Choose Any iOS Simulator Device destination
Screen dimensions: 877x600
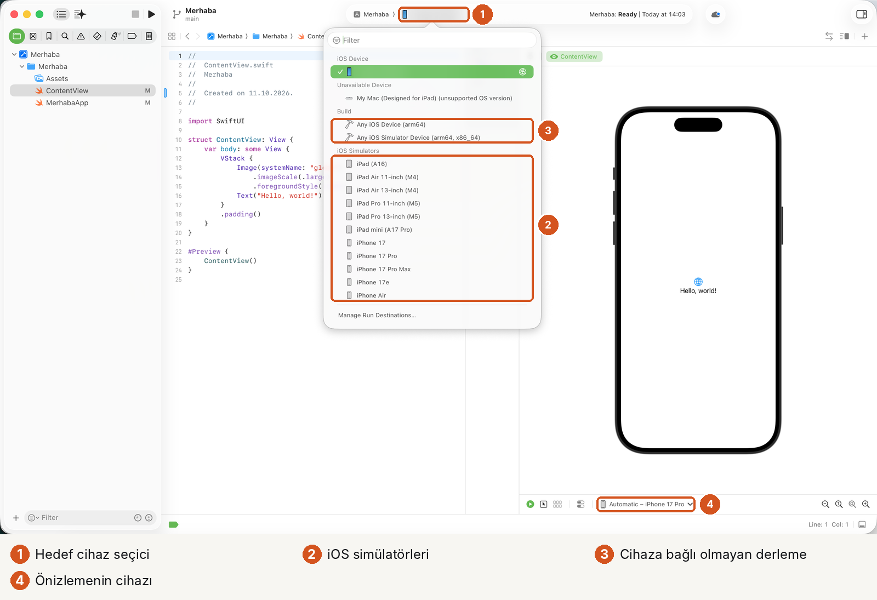point(432,138)
